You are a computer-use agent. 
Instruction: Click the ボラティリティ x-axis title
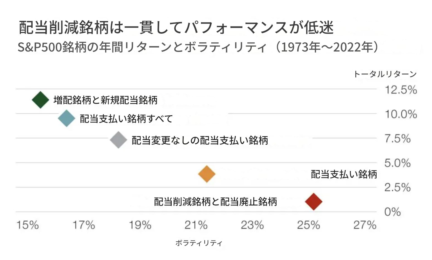[199, 243]
